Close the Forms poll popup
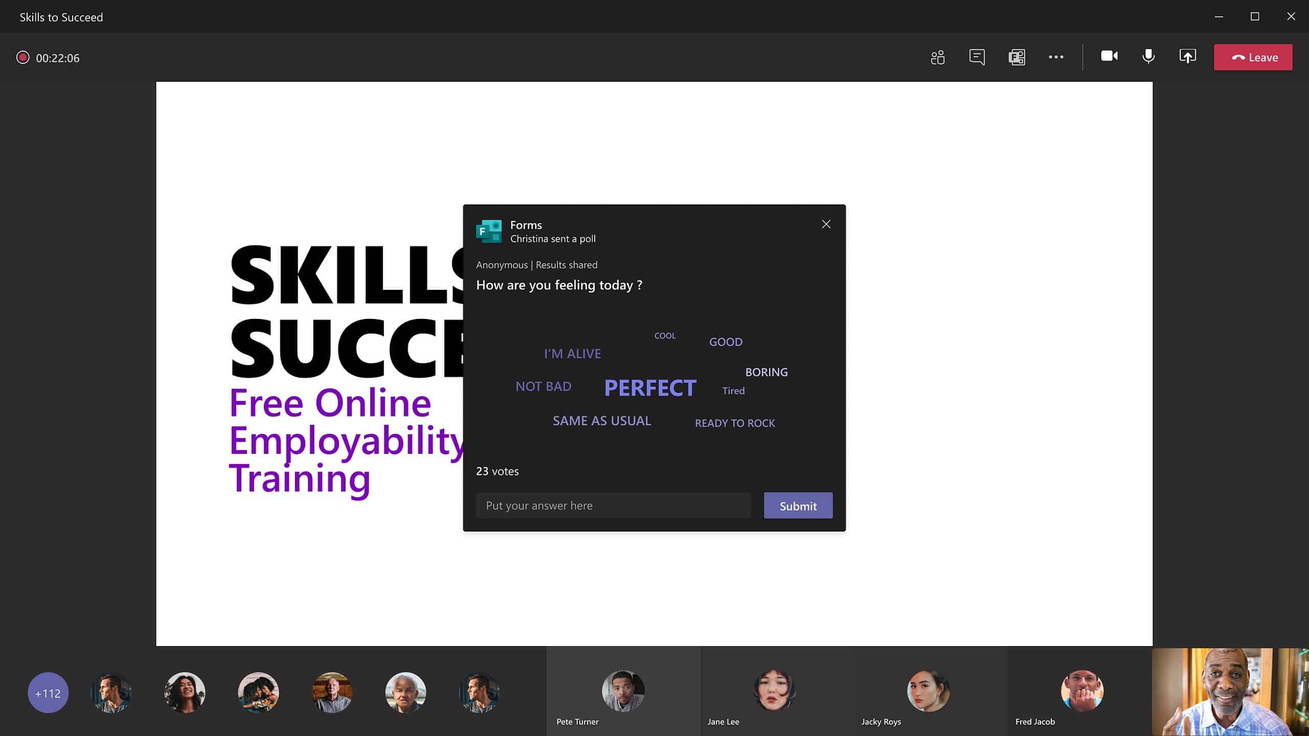This screenshot has width=1309, height=736. click(x=826, y=224)
